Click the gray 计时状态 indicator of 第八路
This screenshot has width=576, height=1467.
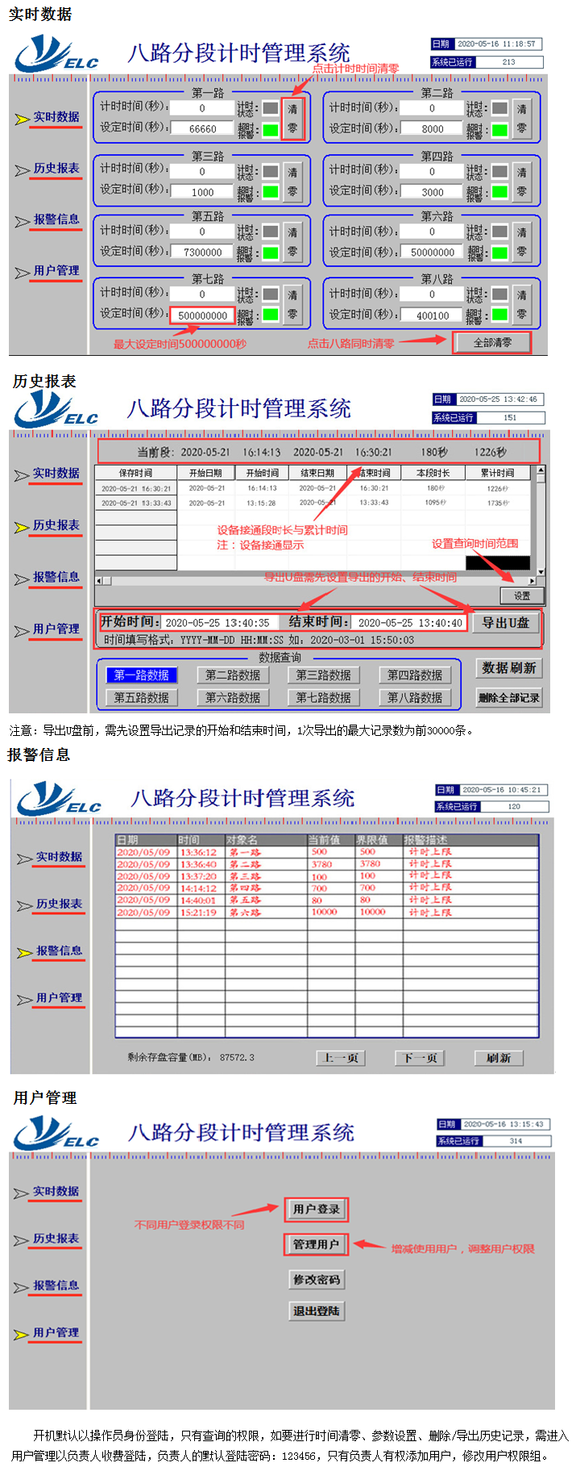[x=499, y=295]
